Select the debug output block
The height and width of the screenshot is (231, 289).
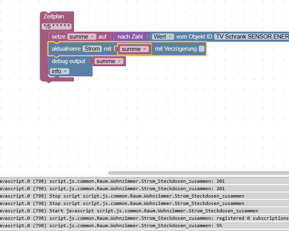[x=69, y=61]
